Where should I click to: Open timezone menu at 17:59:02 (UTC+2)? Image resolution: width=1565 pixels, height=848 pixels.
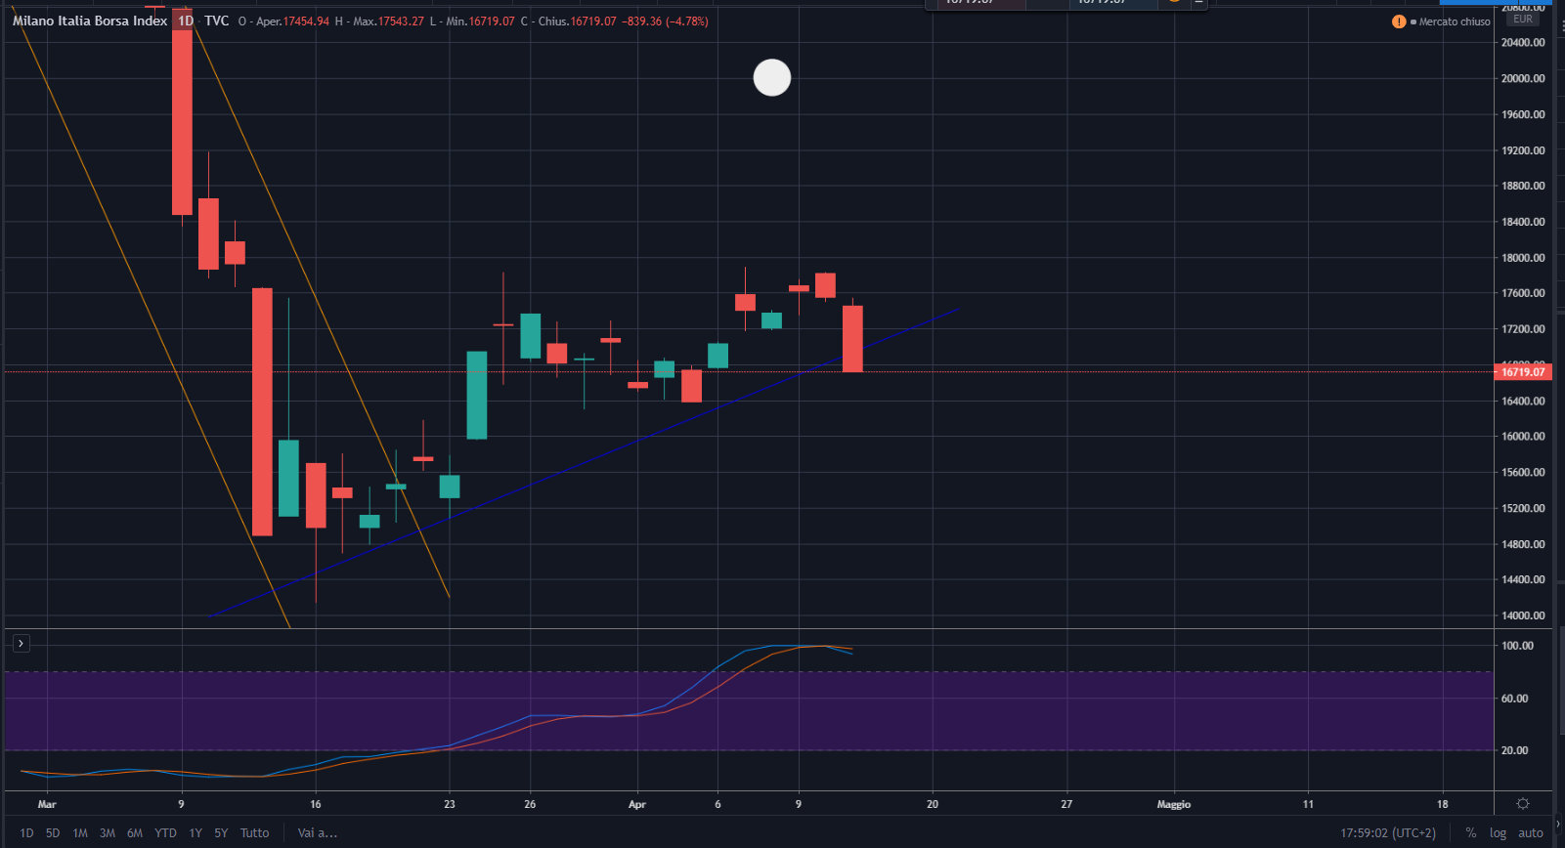1388,833
